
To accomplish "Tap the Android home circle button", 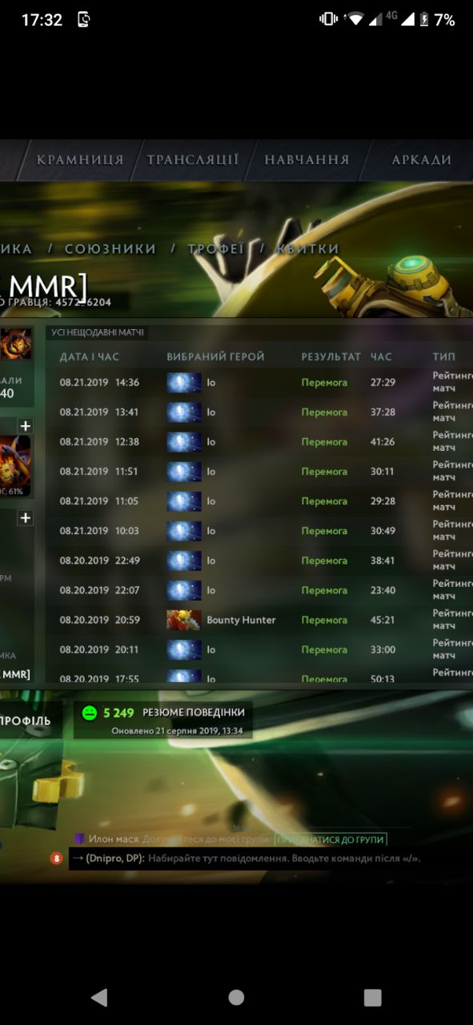I will [236, 997].
